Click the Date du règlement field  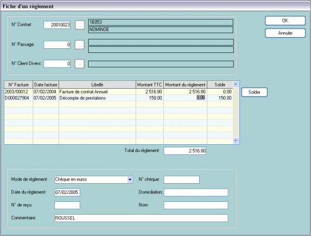pos(67,192)
